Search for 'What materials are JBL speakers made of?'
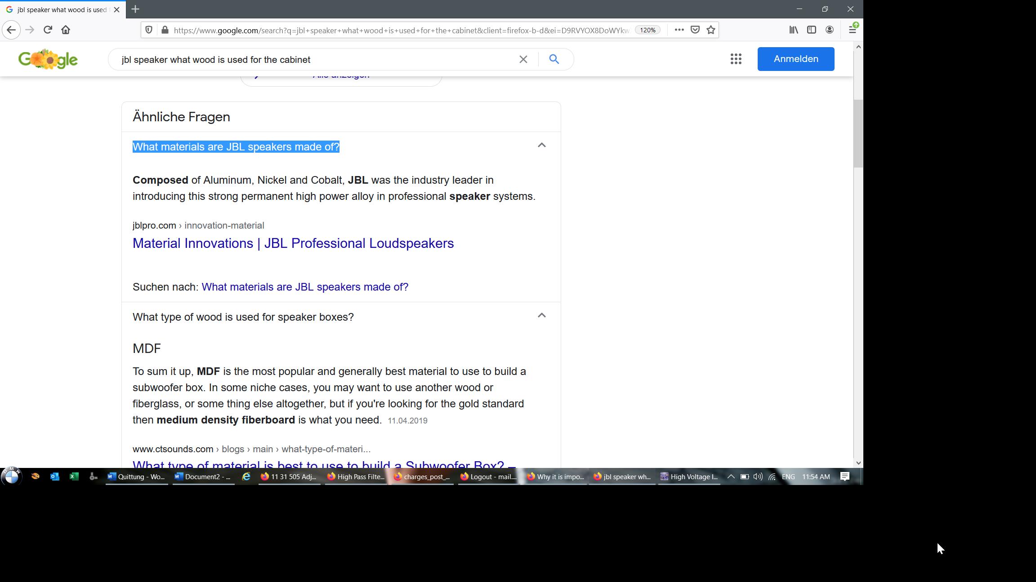Image resolution: width=1036 pixels, height=582 pixels. coord(305,287)
